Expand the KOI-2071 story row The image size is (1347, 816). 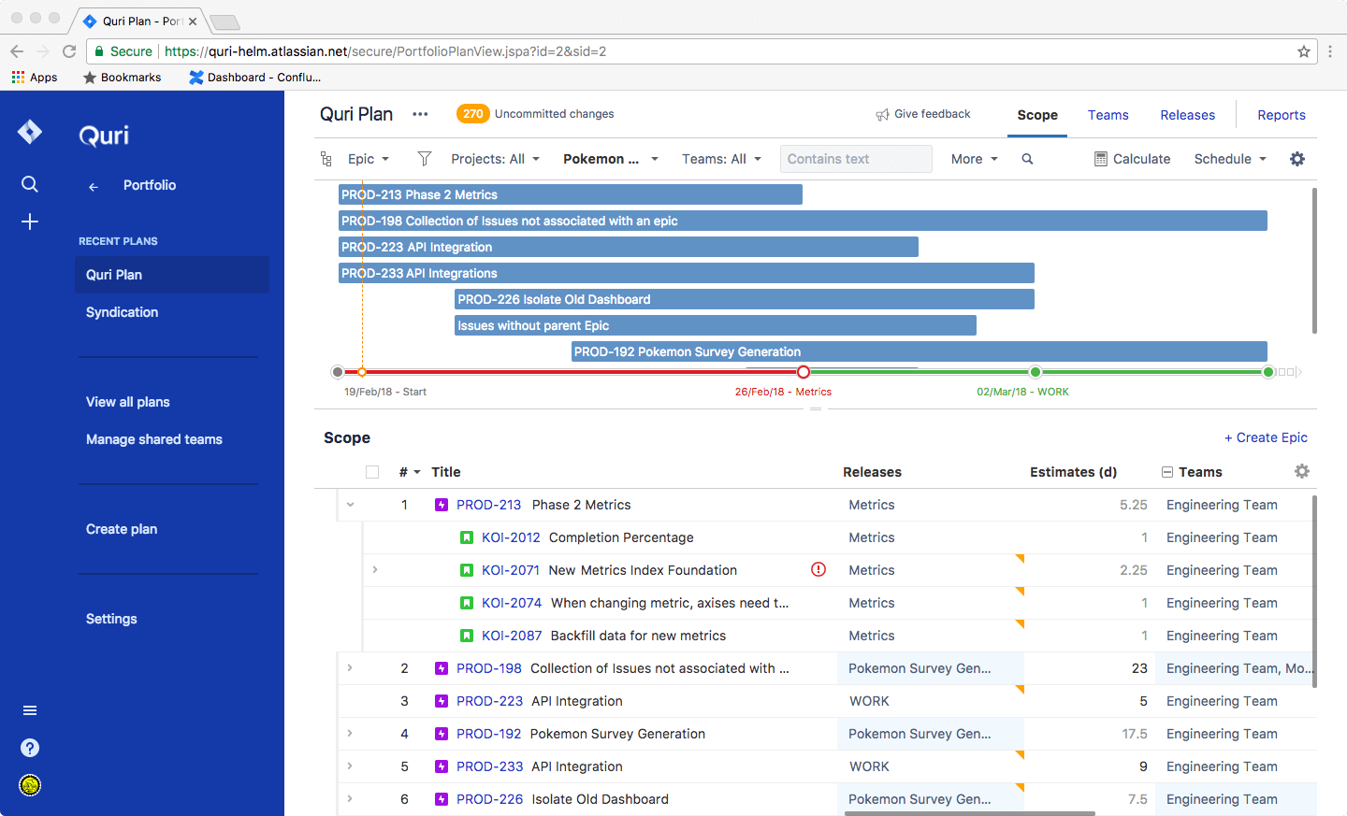pyautogui.click(x=375, y=569)
